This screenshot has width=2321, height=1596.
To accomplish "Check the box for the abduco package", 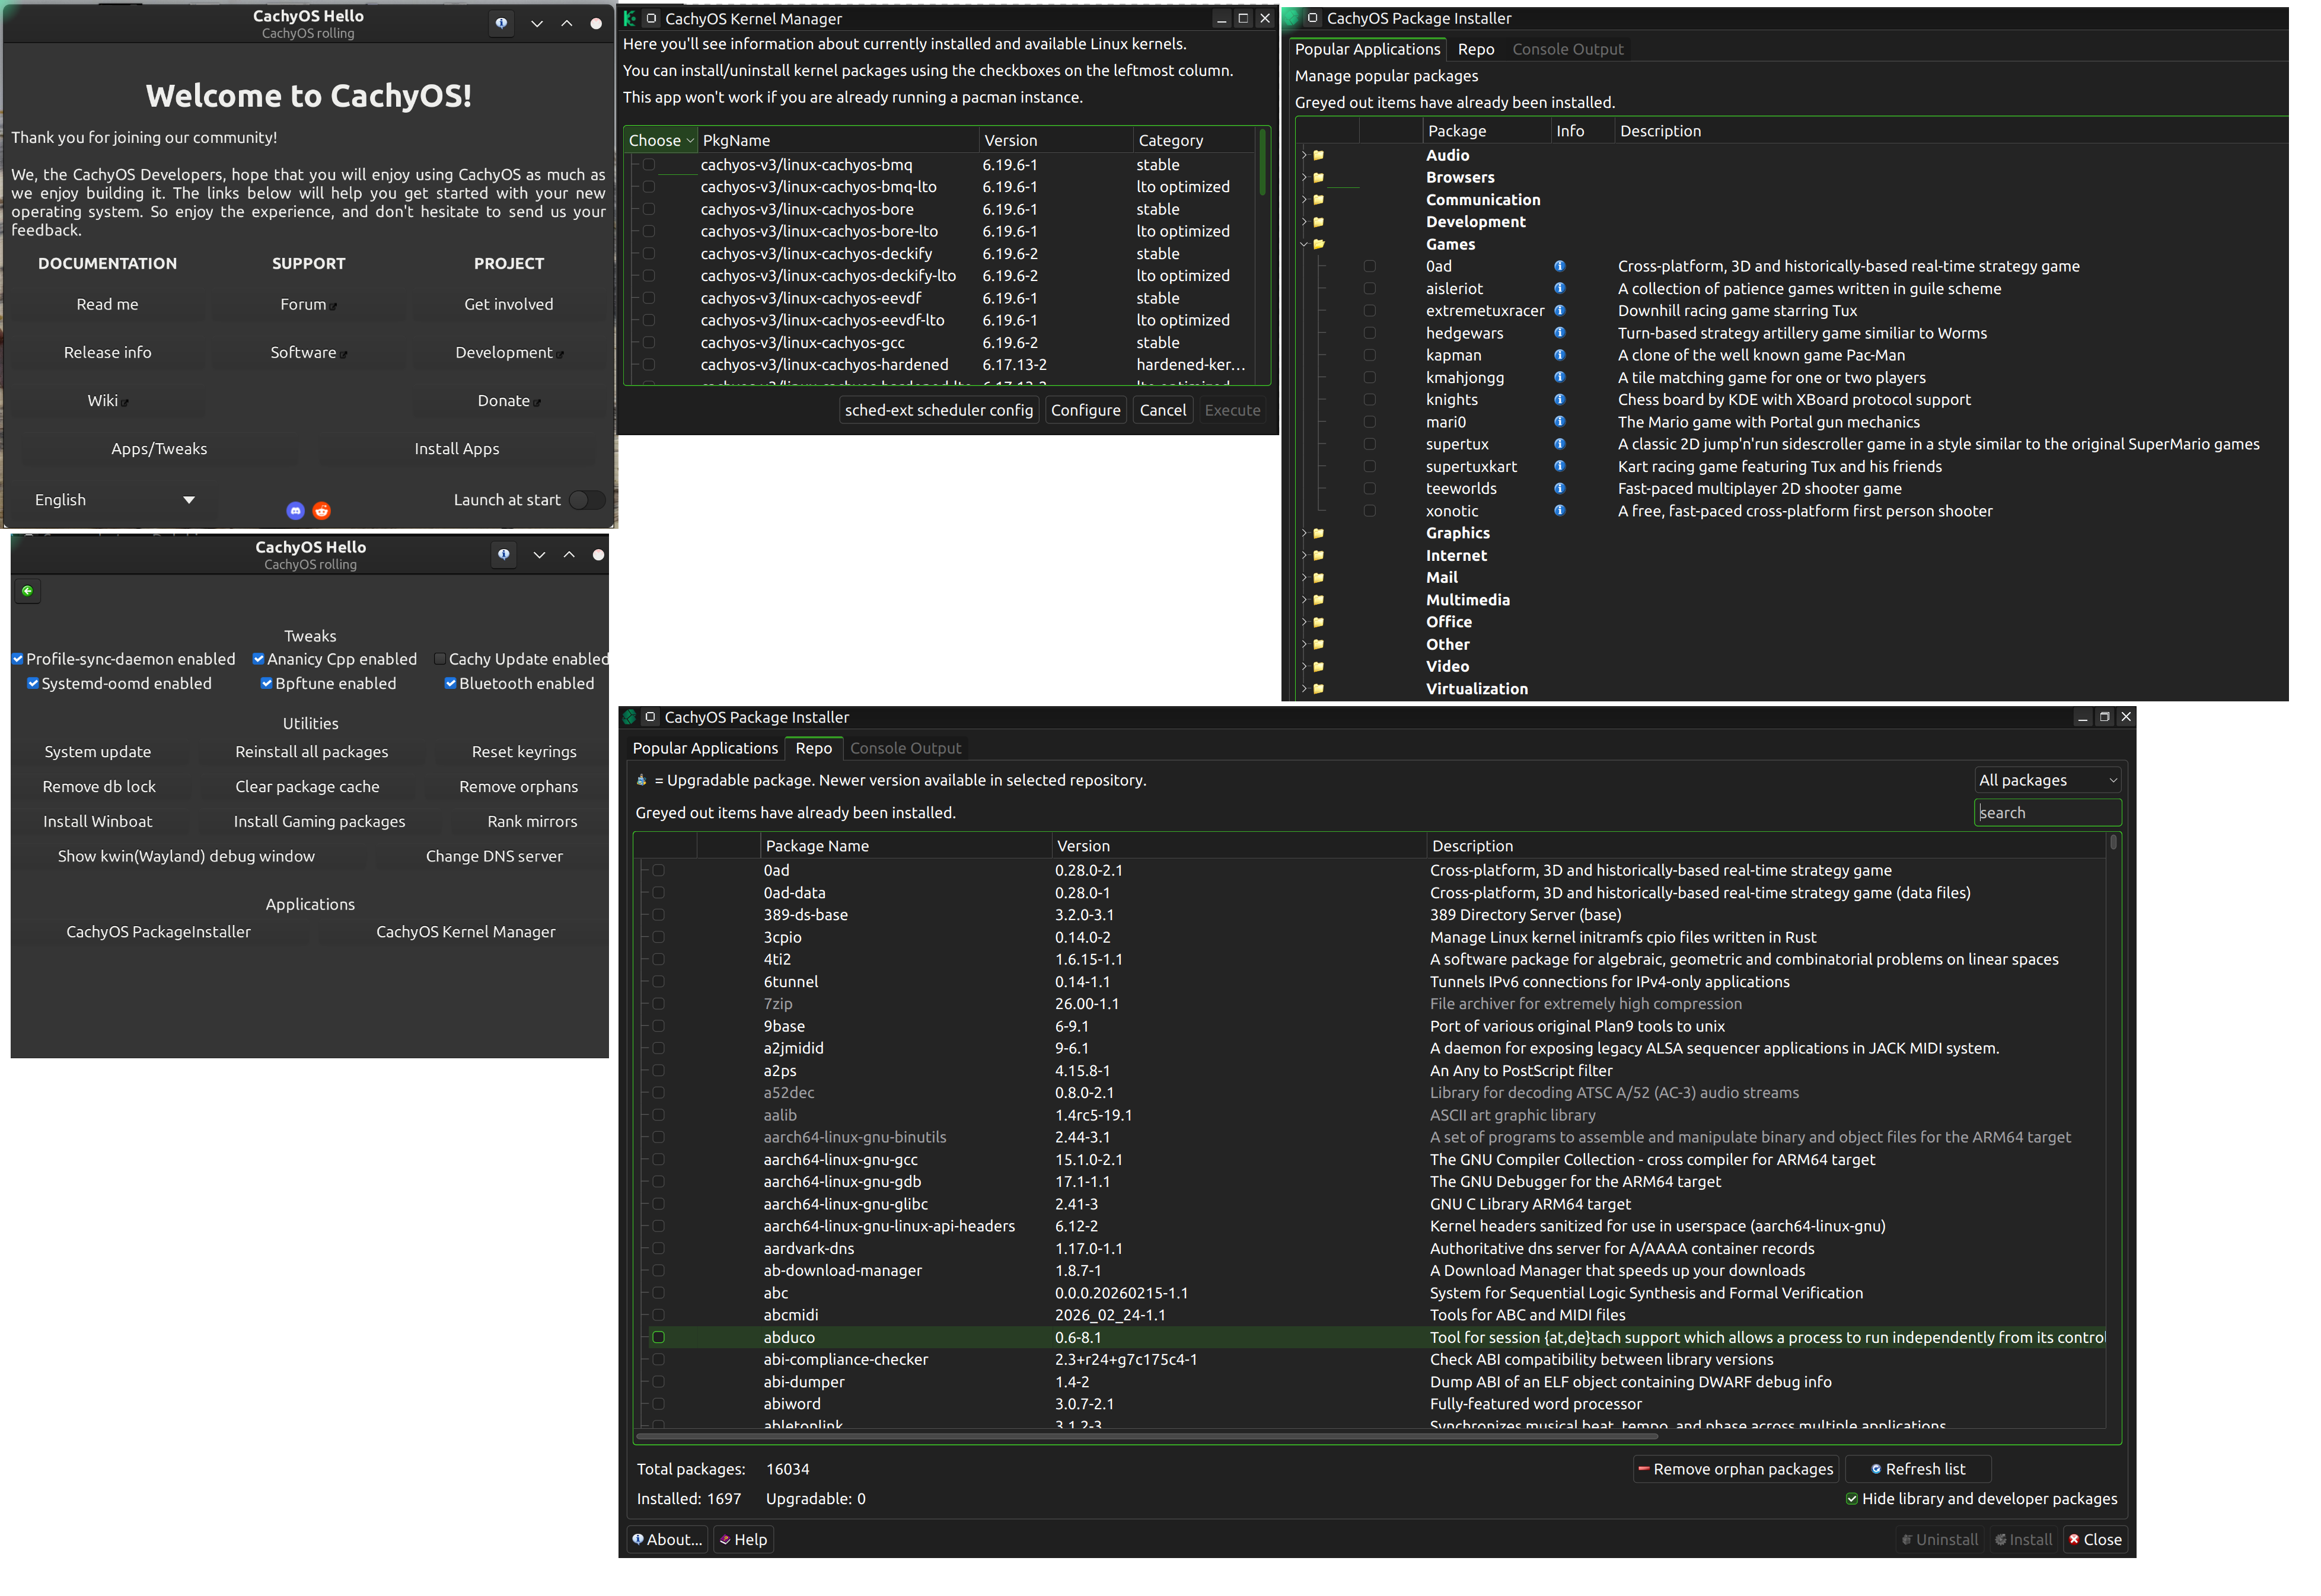I will point(658,1337).
